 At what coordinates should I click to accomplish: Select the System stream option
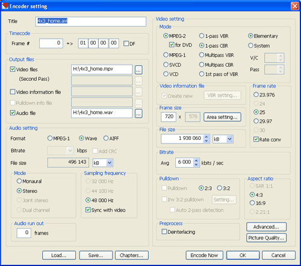pos(250,46)
